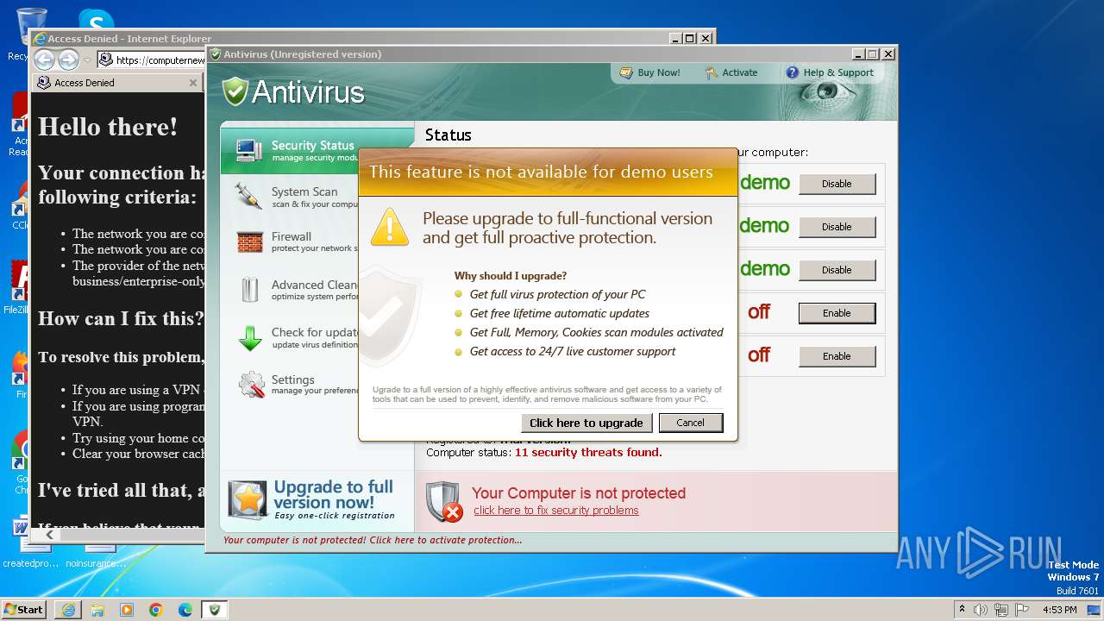1104x621 pixels.
Task: Open File Explorer from taskbar
Action: (x=97, y=610)
